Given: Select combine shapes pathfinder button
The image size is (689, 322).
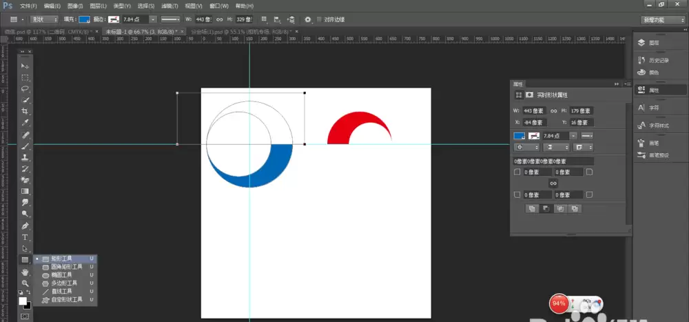Looking at the screenshot, I should click(532, 209).
